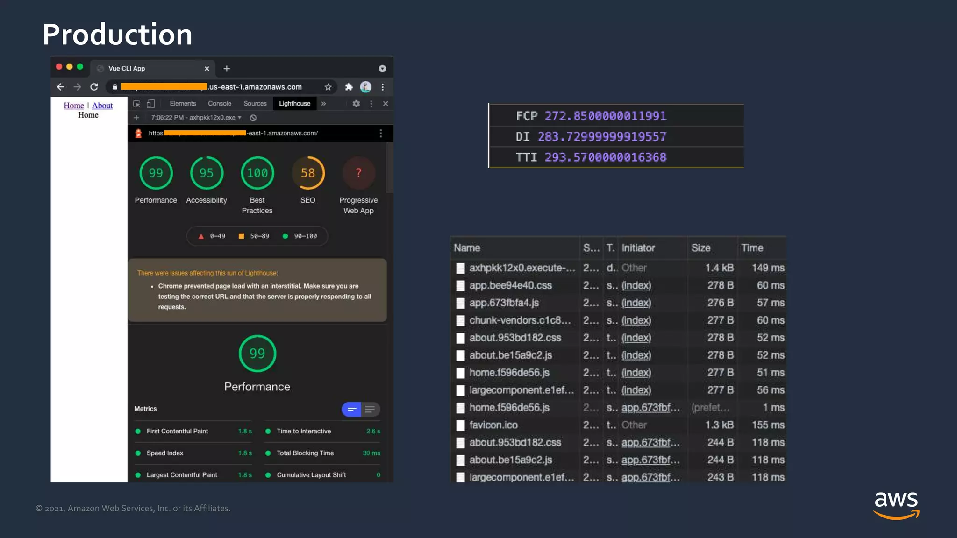957x538 pixels.
Task: Expand more DevTools tabs chevron
Action: point(323,104)
